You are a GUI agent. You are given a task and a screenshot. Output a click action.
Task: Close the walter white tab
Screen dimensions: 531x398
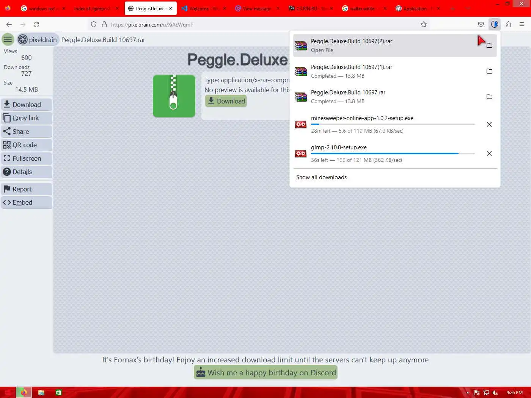(385, 8)
